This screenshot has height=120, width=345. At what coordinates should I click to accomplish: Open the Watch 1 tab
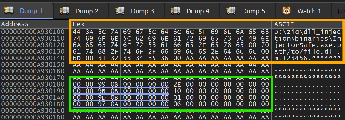click(x=303, y=11)
